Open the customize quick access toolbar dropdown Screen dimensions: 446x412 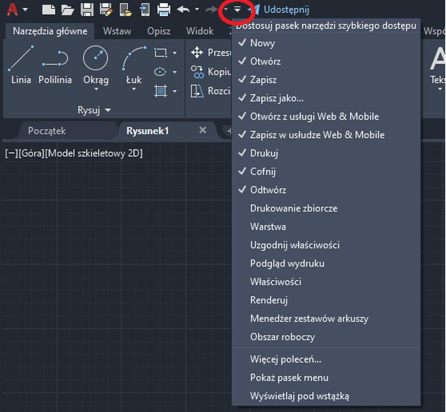237,9
